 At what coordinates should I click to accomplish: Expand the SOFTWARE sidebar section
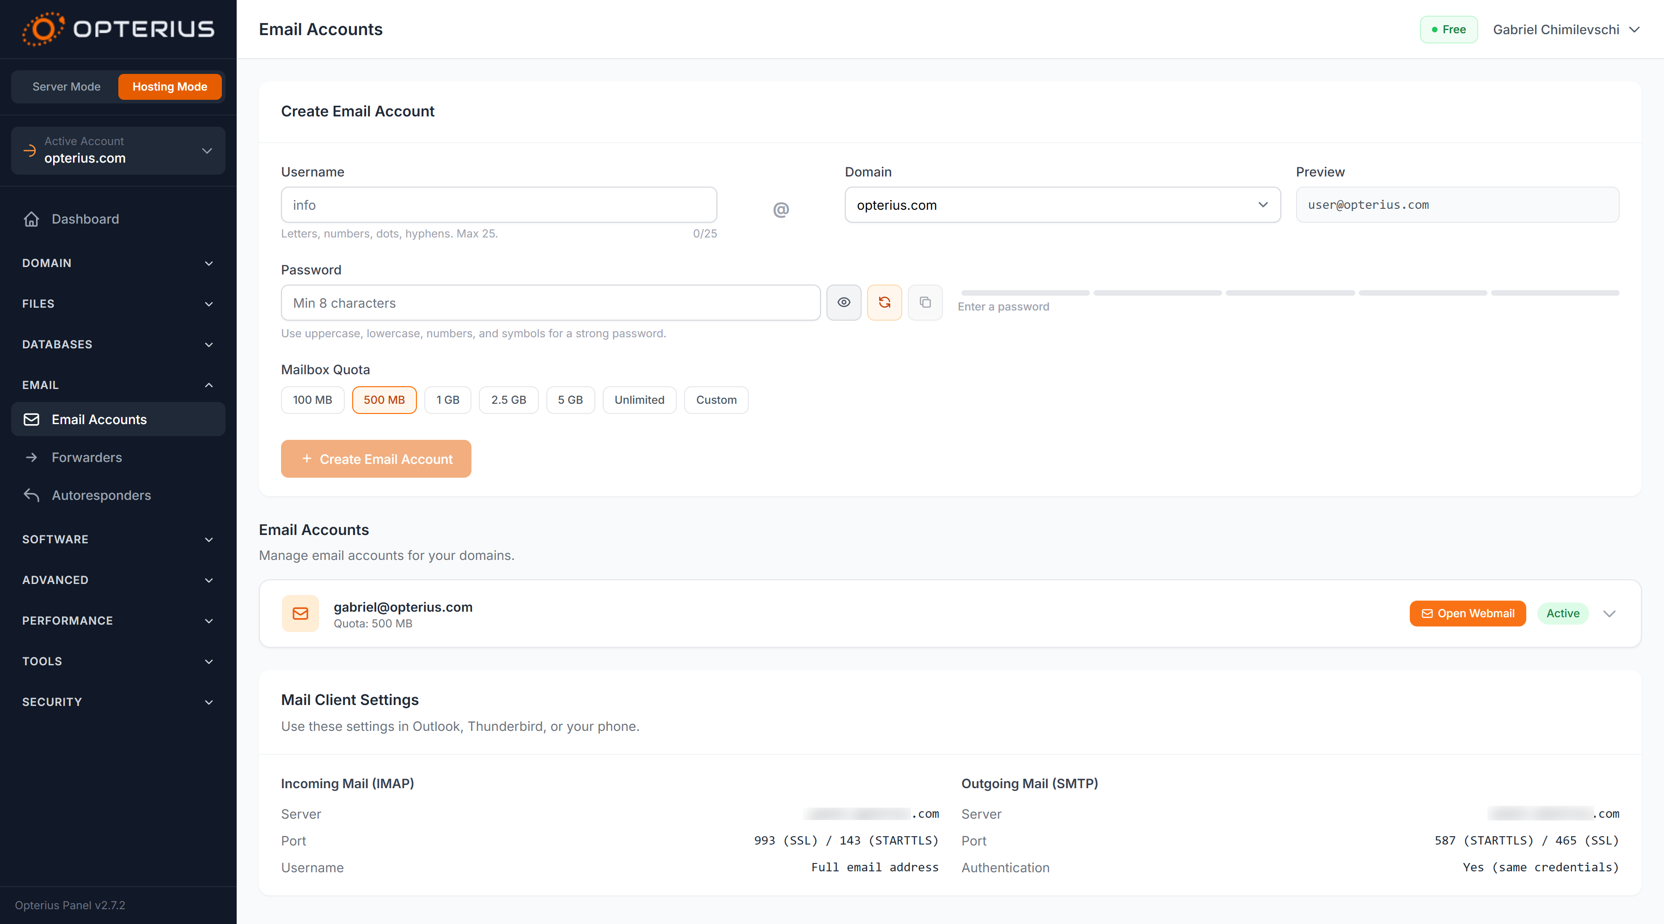pyautogui.click(x=118, y=539)
